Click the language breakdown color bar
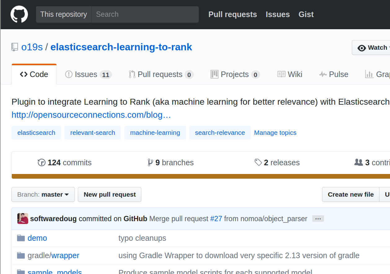This screenshot has height=274, width=390. 201,176
